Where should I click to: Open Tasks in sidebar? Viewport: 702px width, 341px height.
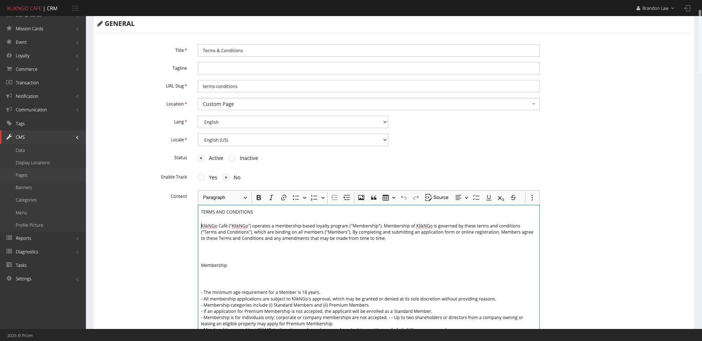(43, 265)
